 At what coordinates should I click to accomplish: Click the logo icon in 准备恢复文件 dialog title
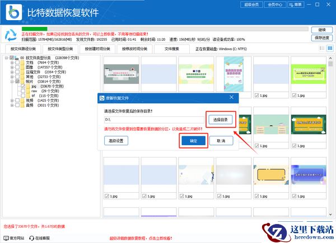(102, 98)
